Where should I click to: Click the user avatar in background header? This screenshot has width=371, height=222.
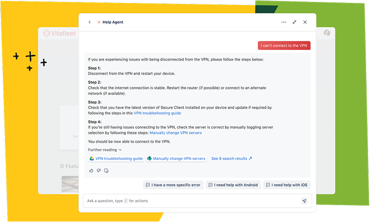(327, 33)
